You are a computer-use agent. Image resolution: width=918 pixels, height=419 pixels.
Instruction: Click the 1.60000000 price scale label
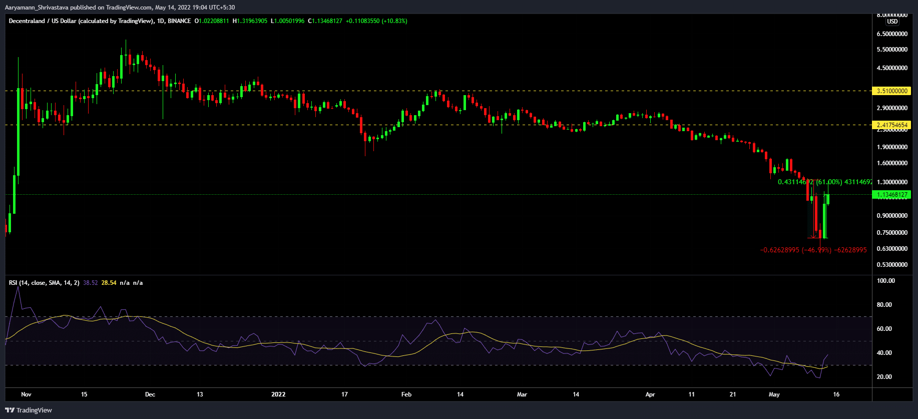point(892,163)
